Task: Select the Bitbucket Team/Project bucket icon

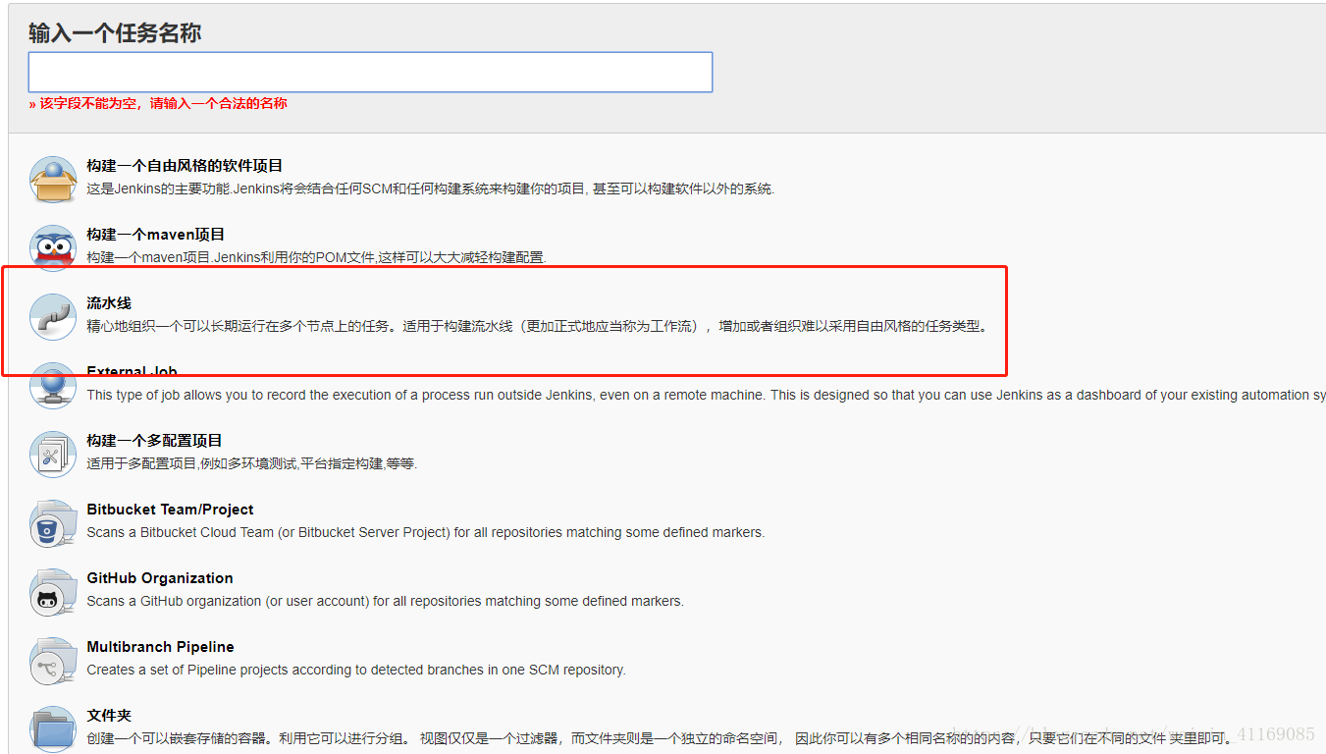Action: pos(52,523)
